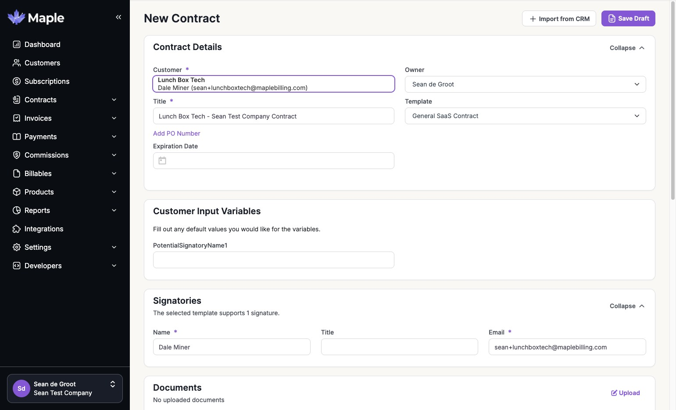
Task: Collapse the sidebar with the double-chevron icon
Action: click(x=118, y=17)
